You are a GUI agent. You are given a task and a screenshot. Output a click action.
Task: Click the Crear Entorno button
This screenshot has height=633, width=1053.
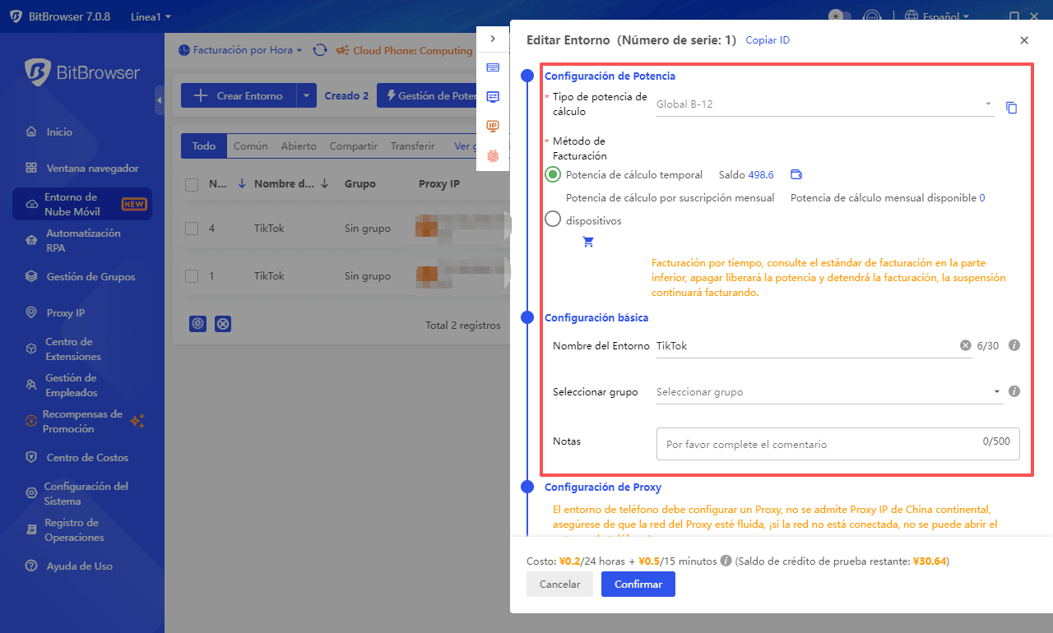pos(238,95)
